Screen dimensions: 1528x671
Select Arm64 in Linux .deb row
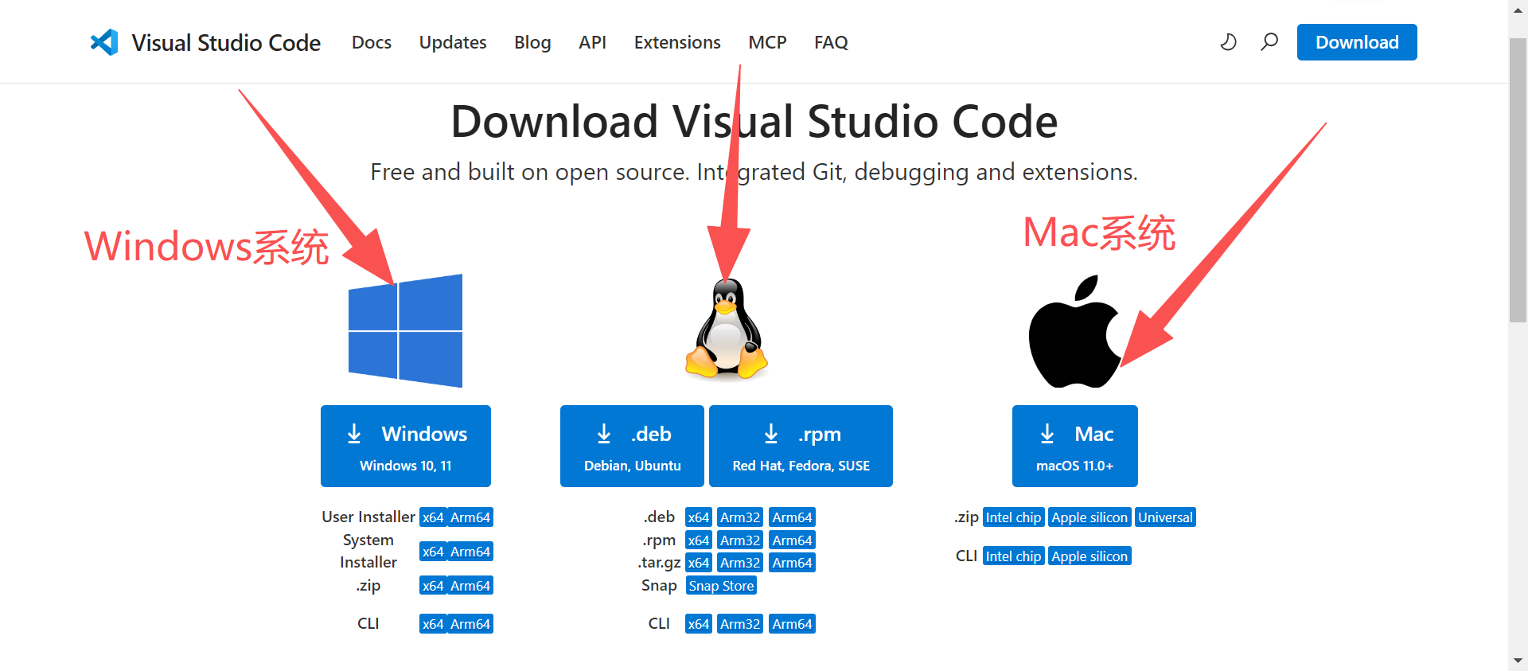(x=793, y=517)
